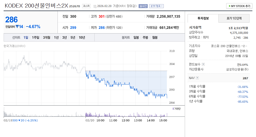Click the blue down-triangle next to 전일대비

pyautogui.click(x=17, y=27)
